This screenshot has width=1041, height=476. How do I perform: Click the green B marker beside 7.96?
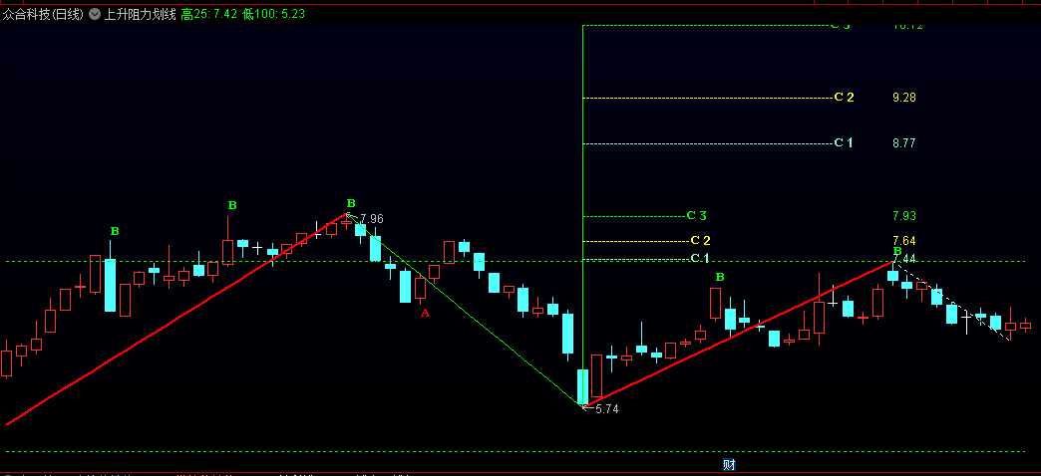(351, 203)
